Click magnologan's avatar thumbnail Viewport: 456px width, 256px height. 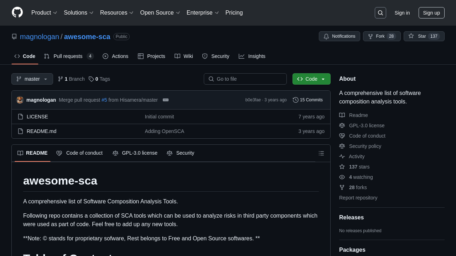[x=20, y=100]
